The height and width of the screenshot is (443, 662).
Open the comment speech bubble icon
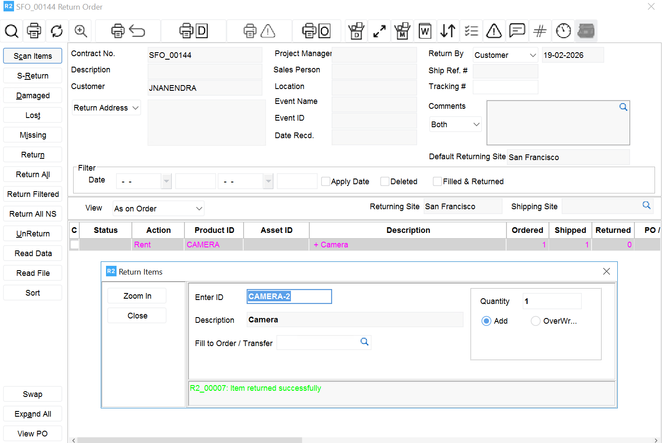point(517,31)
